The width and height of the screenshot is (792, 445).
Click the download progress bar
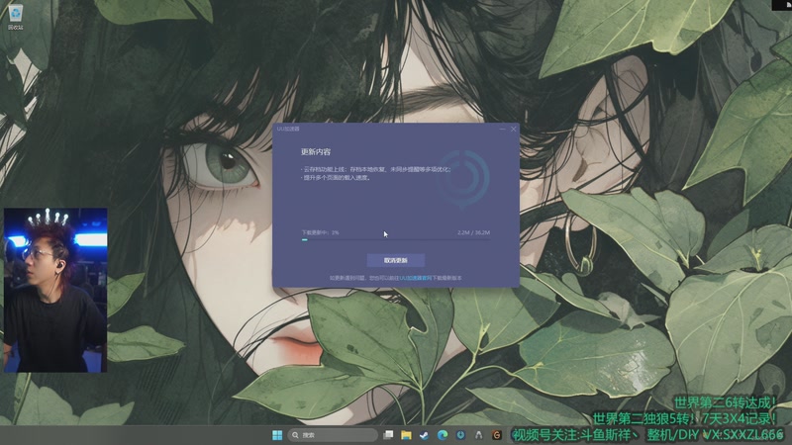395,239
